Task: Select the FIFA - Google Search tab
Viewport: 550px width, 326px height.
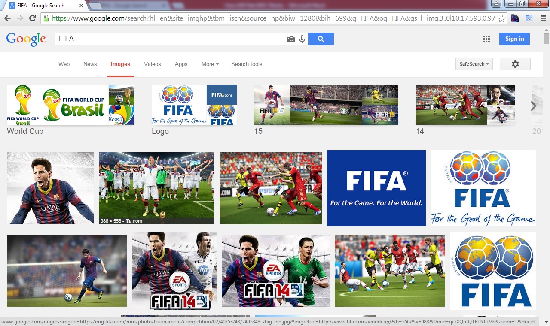Action: pyautogui.click(x=45, y=6)
